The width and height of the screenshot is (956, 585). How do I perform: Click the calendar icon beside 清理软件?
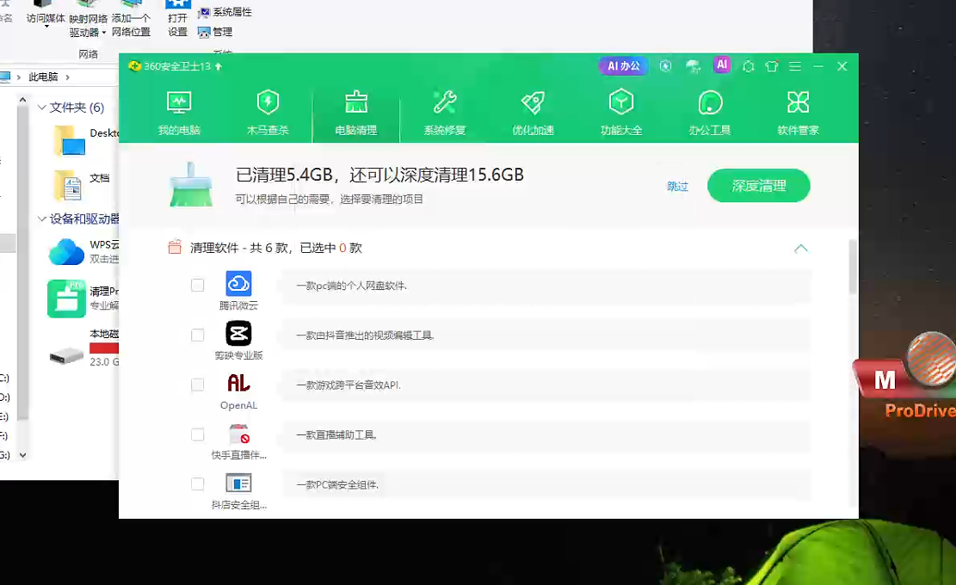[175, 248]
